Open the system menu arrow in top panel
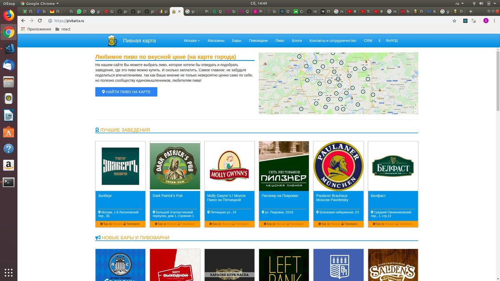Screen dimensions: 500x281 495,3
